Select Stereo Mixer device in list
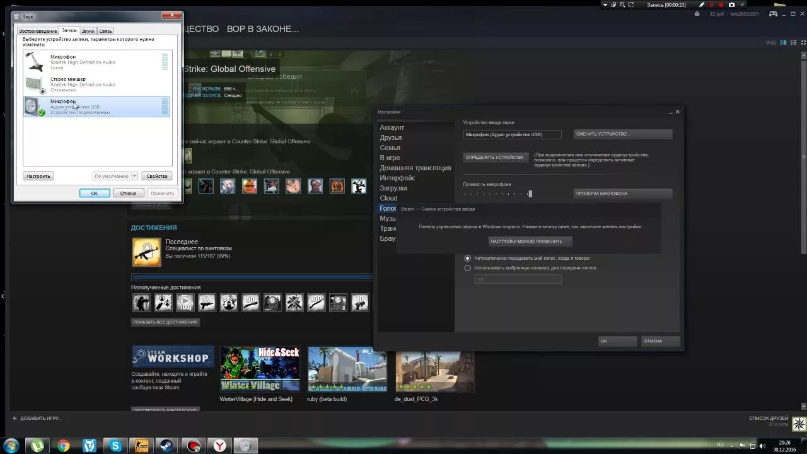This screenshot has width=807, height=454. tap(96, 84)
